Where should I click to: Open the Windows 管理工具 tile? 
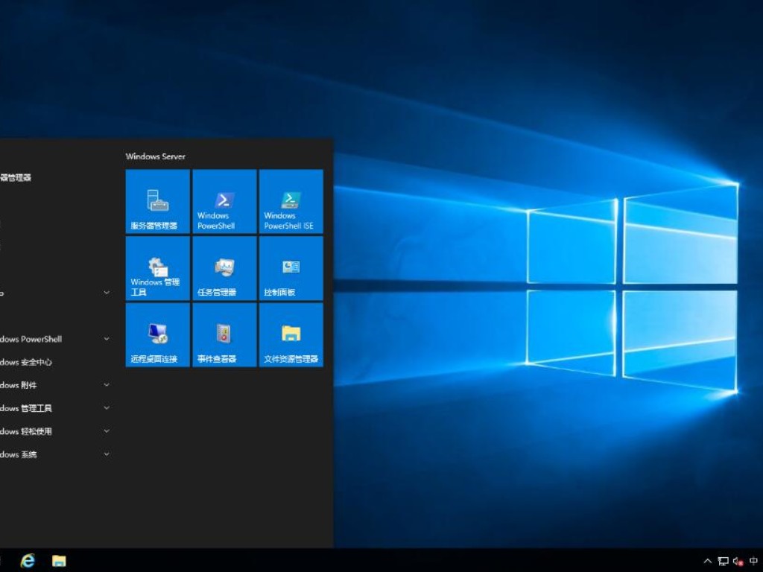click(156, 268)
